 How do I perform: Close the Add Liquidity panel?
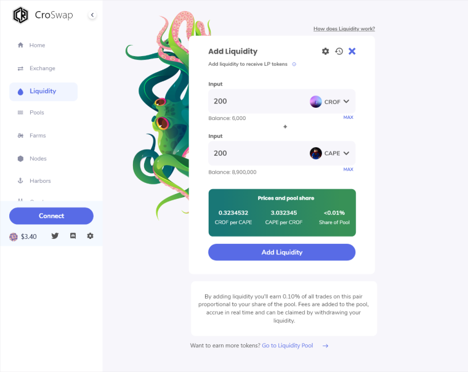(x=352, y=51)
